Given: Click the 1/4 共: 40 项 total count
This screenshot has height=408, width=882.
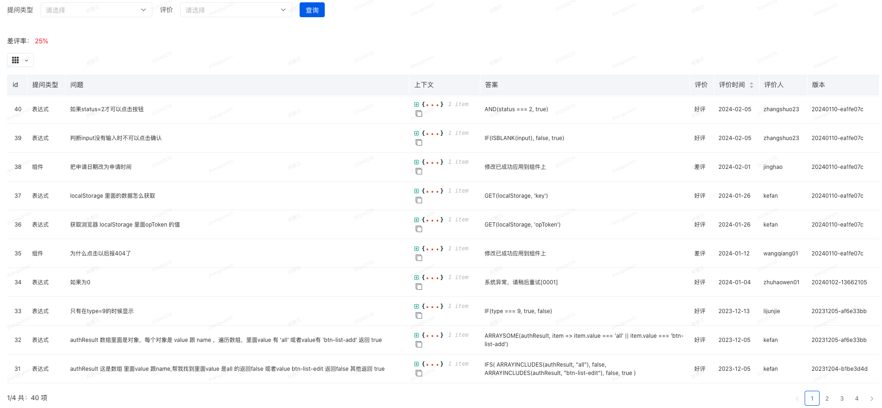Looking at the screenshot, I should click(x=27, y=398).
